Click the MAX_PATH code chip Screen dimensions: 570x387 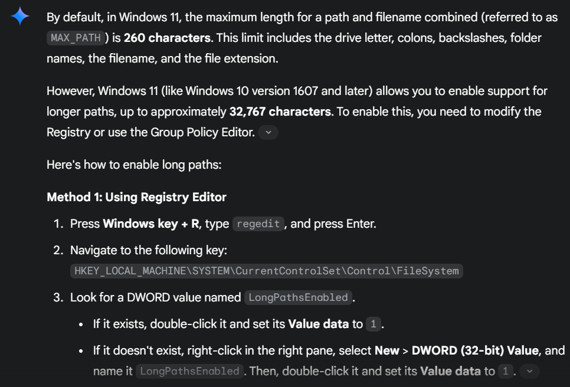pos(77,38)
